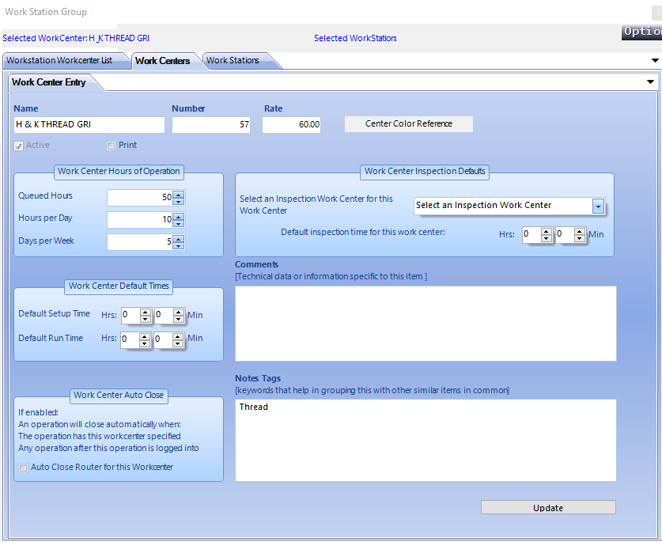Toggle the Active checkbox
Image resolution: width=662 pixels, height=542 pixels.
point(18,146)
